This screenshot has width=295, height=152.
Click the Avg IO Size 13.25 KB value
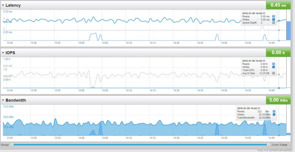coord(265,73)
